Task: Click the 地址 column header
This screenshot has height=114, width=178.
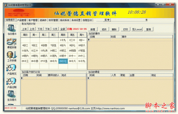Action: [162, 75]
